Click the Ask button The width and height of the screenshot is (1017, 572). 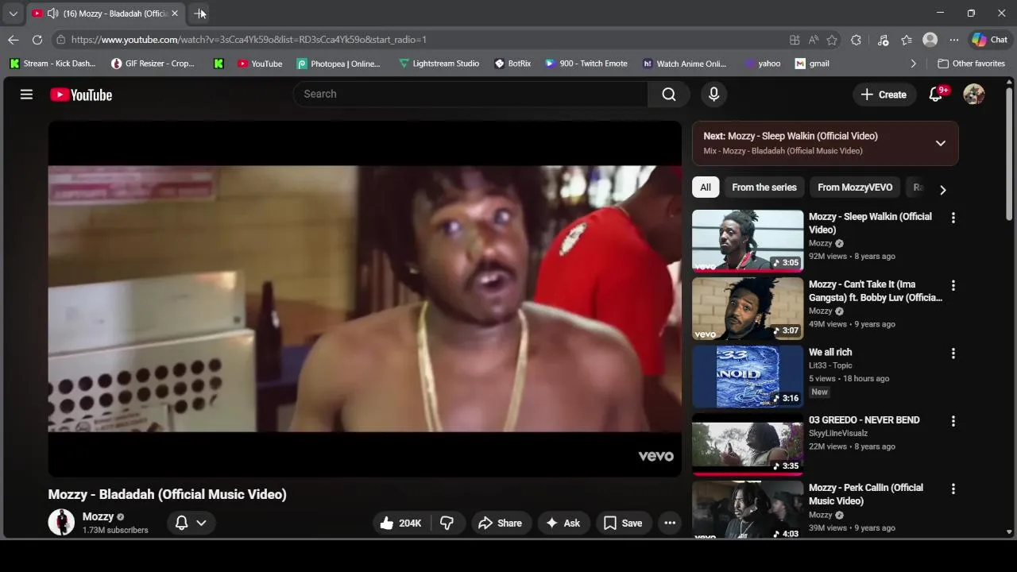point(563,523)
